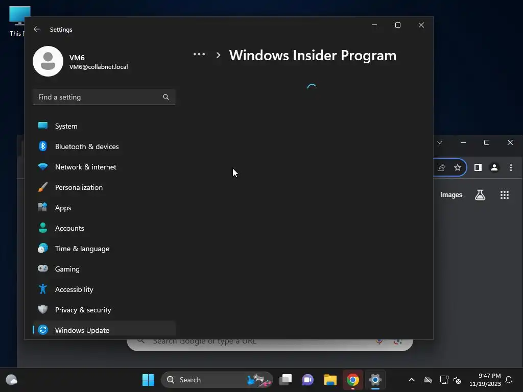This screenshot has width=523, height=392.
Task: Open Chrome three-dot menu
Action: pyautogui.click(x=511, y=167)
